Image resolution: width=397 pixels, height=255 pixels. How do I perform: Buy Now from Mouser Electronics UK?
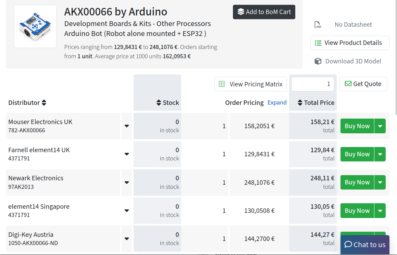pyautogui.click(x=357, y=126)
